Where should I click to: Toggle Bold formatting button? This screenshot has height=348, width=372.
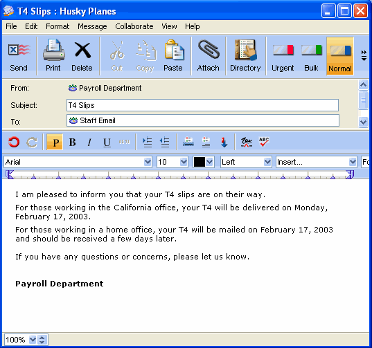click(72, 142)
